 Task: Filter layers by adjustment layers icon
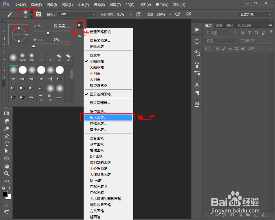pos(242,33)
